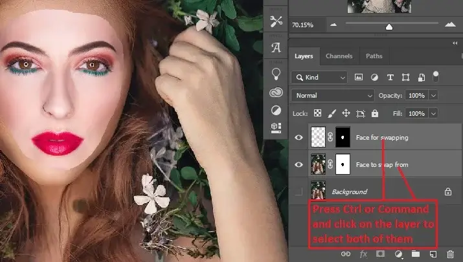Filter for smart objects
Viewport: 463px width, 262px height.
(x=422, y=77)
